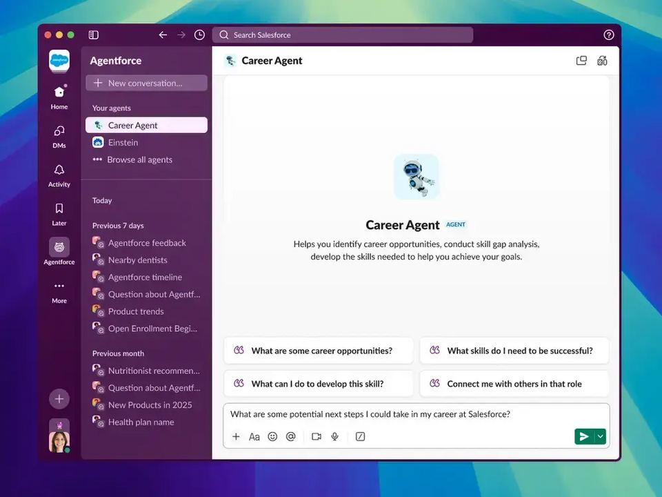Click the Career Agent robot avatar
The image size is (662, 497).
(x=417, y=177)
